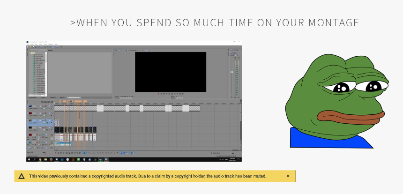Select Credit Roll in media generators list
Image resolution: width=403 pixels, height=194 pixels.
coord(38,58)
